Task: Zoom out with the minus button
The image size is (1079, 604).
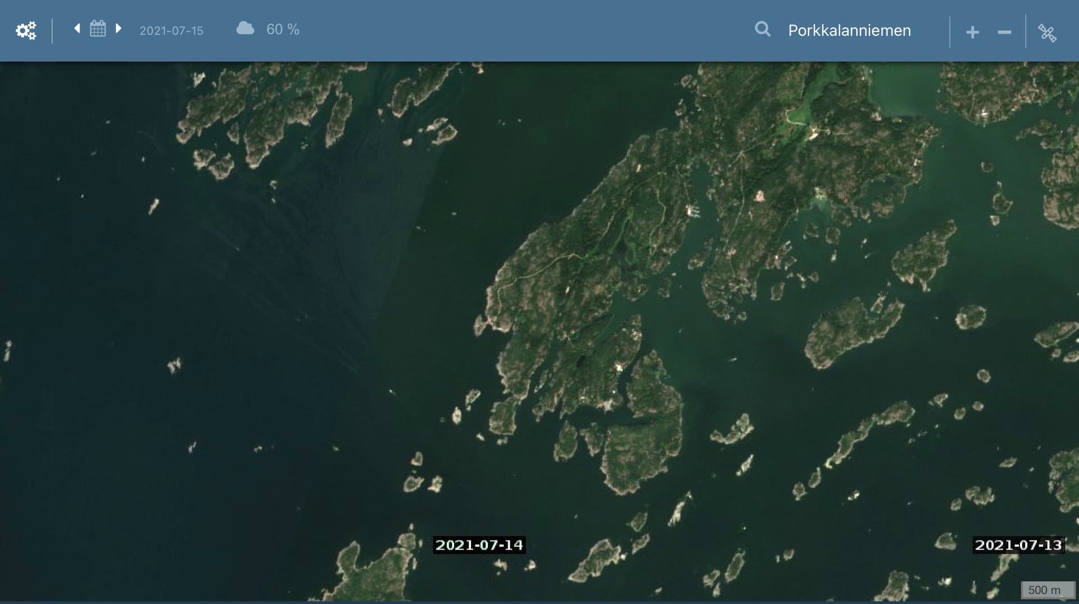Action: pos(1004,33)
